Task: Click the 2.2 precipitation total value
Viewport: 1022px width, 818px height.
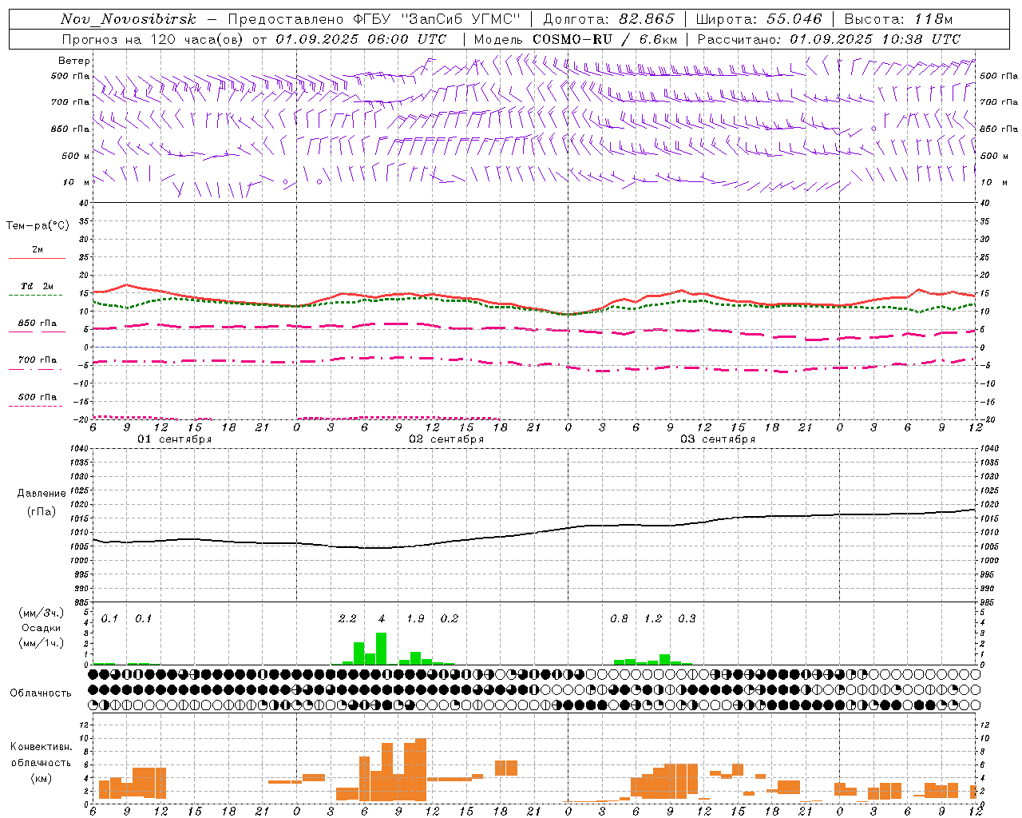Action: 347,619
